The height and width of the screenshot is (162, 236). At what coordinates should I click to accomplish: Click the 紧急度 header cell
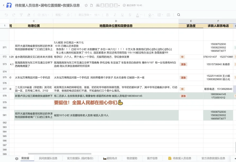coord(191,26)
